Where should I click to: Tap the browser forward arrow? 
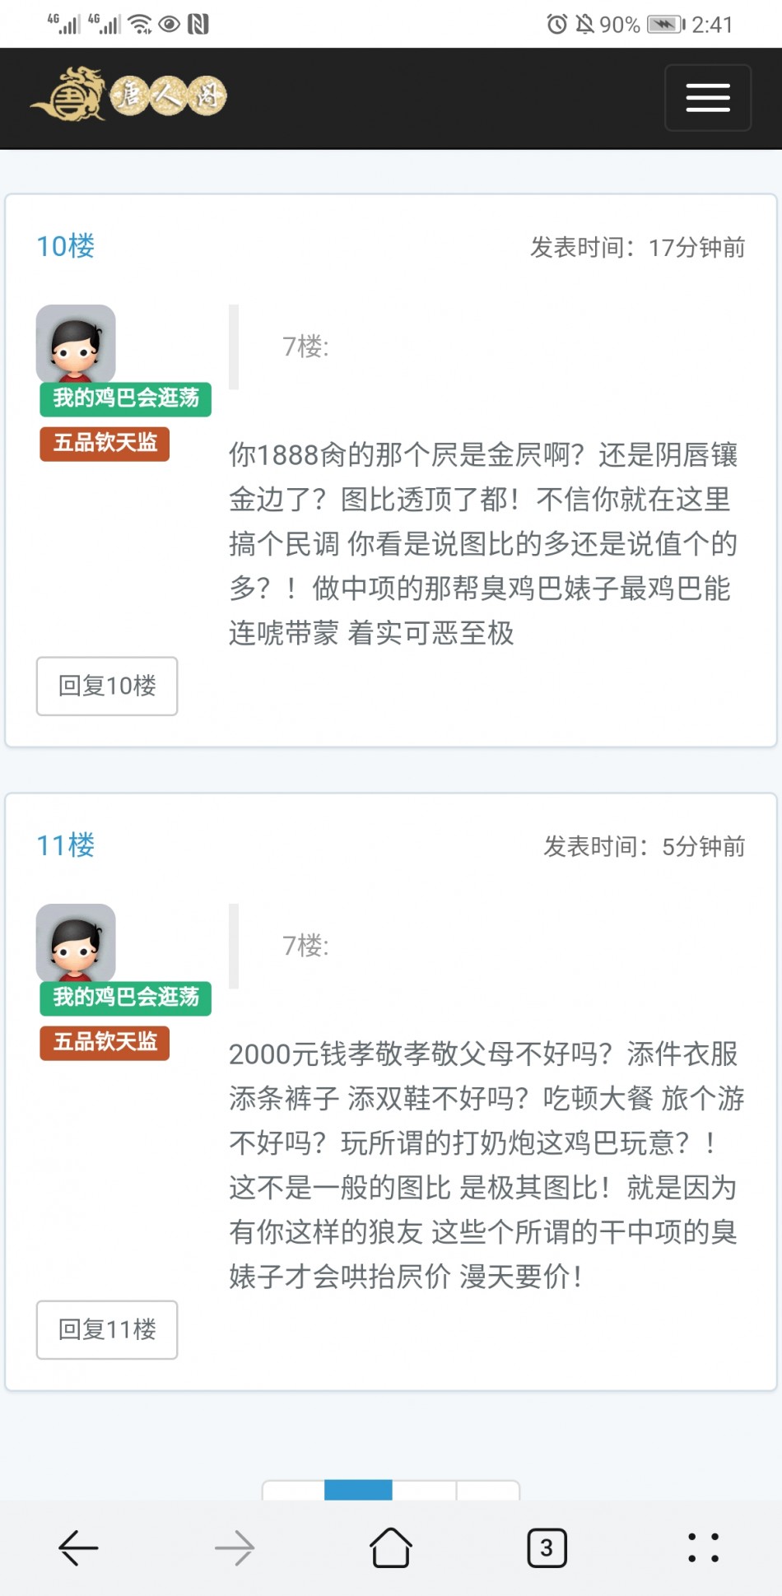click(x=235, y=1548)
